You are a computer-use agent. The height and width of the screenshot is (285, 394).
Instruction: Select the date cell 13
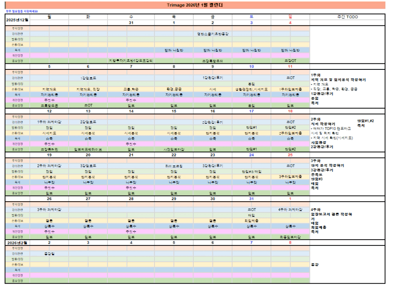click(88, 111)
